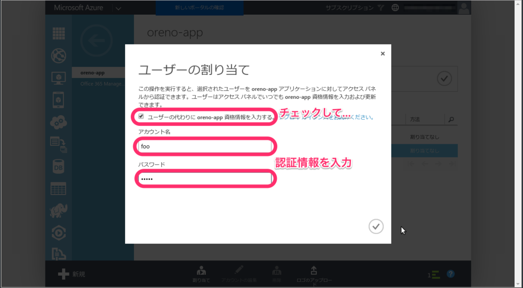
Task: Click the account edit pencil command
Action: click(239, 274)
